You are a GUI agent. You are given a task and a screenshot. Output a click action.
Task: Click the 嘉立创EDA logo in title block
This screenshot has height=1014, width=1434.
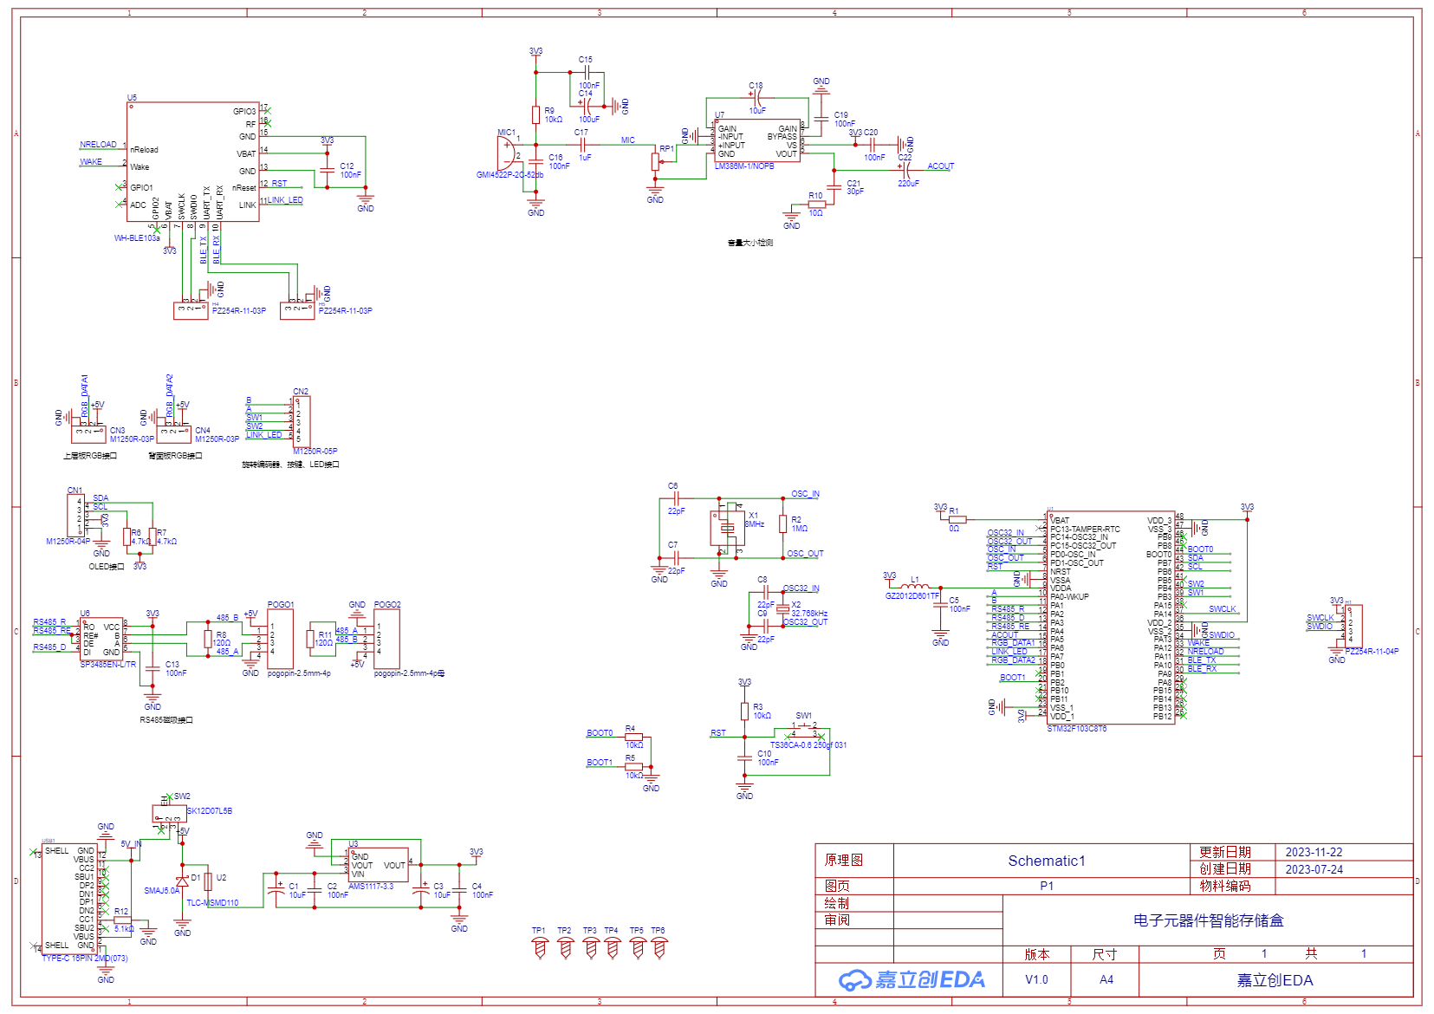(x=912, y=980)
